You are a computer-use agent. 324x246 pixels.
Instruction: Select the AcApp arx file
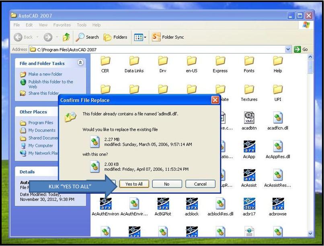249,149
